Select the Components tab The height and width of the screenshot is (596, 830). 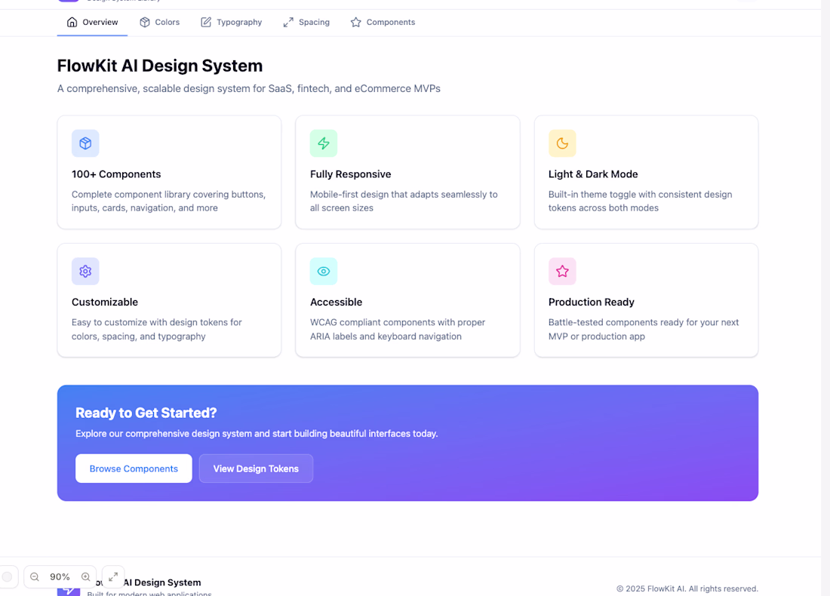[383, 22]
